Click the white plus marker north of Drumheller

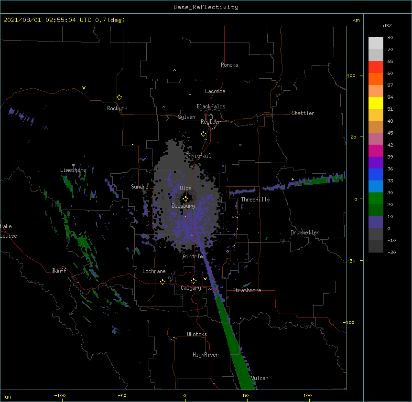[293, 179]
